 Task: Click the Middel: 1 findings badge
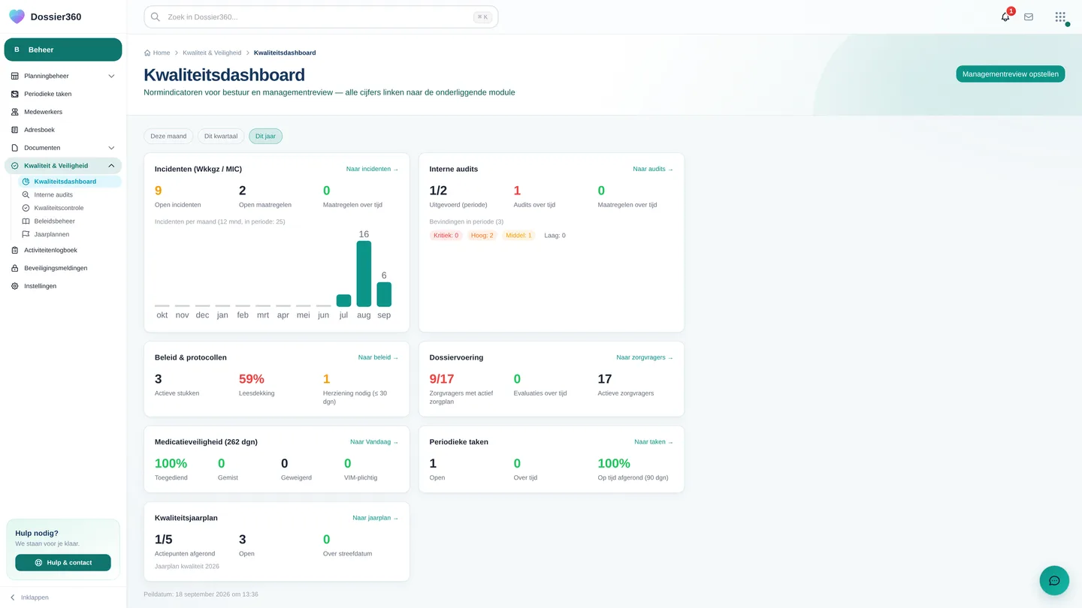pos(518,235)
